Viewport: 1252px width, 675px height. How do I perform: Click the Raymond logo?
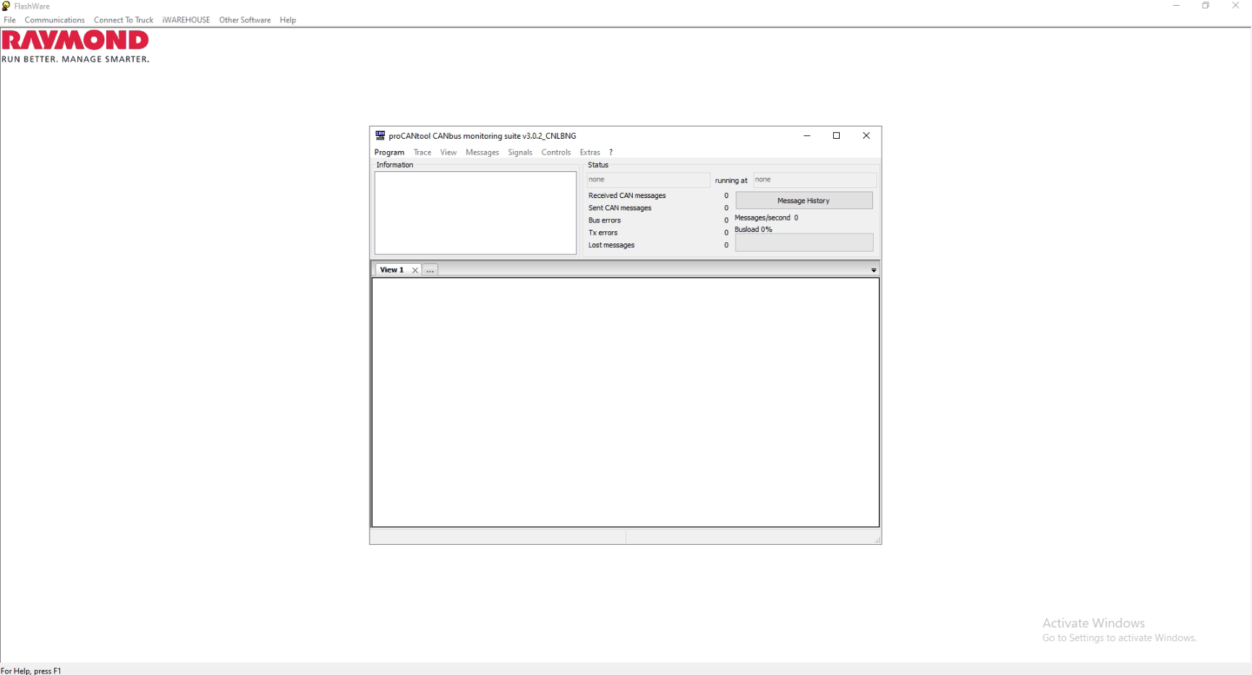tap(75, 41)
